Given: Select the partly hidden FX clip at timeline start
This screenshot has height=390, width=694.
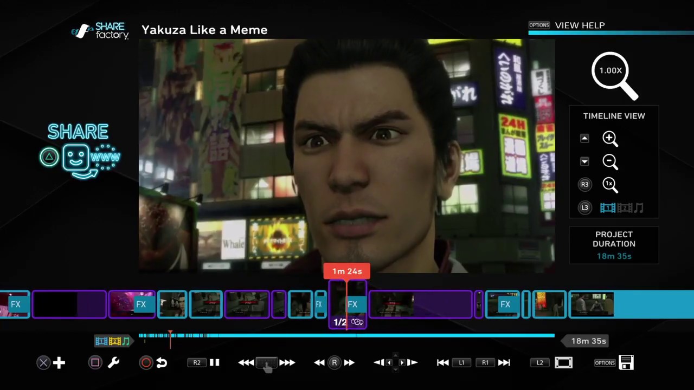Looking at the screenshot, I should [x=15, y=304].
